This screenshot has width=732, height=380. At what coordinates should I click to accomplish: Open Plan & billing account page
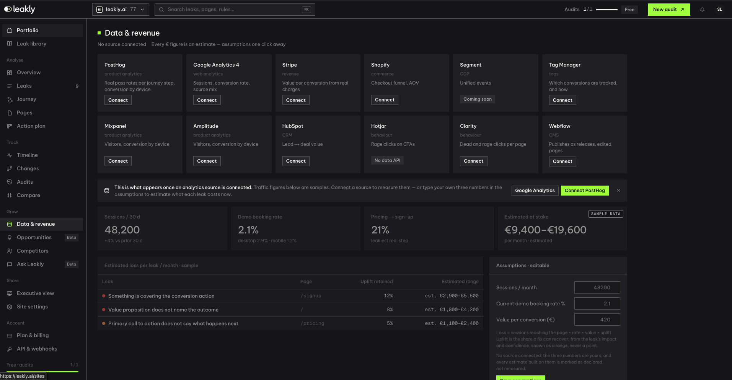pyautogui.click(x=42, y=335)
